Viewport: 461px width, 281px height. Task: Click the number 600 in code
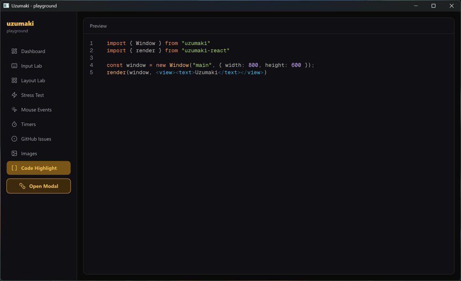(x=296, y=65)
